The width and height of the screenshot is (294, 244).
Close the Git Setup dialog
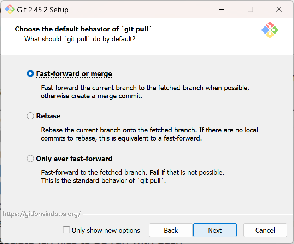(x=279, y=10)
